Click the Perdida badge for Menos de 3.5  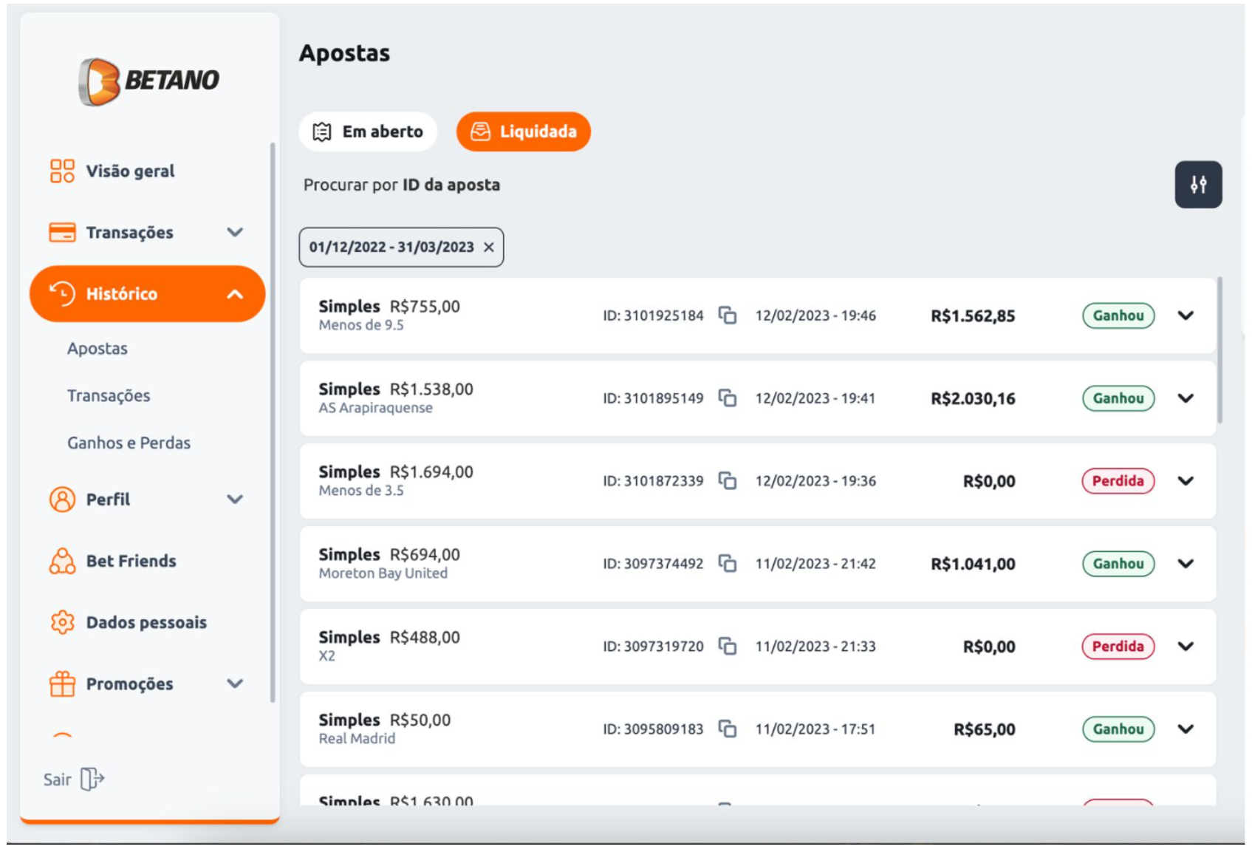[1118, 481]
